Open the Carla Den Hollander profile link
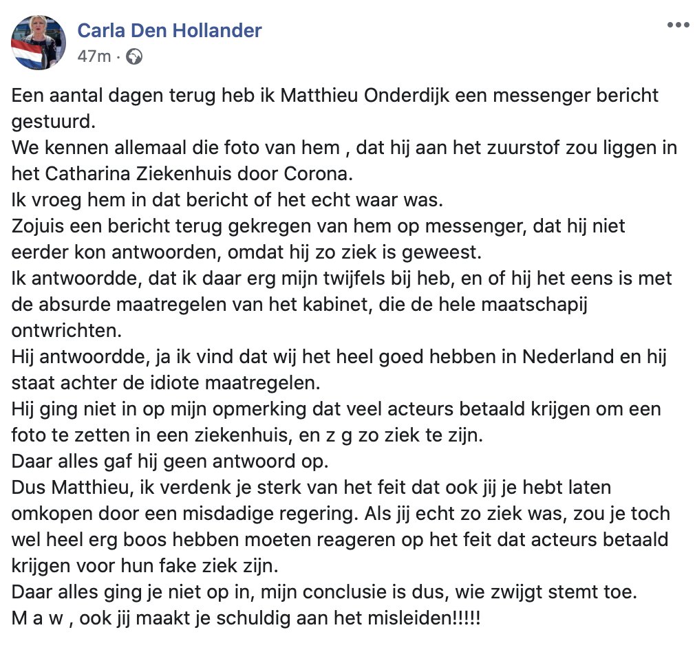The width and height of the screenshot is (695, 652). click(169, 30)
